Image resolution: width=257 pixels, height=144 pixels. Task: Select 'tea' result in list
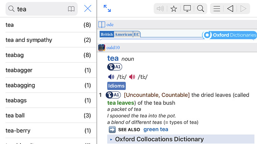coord(48,25)
